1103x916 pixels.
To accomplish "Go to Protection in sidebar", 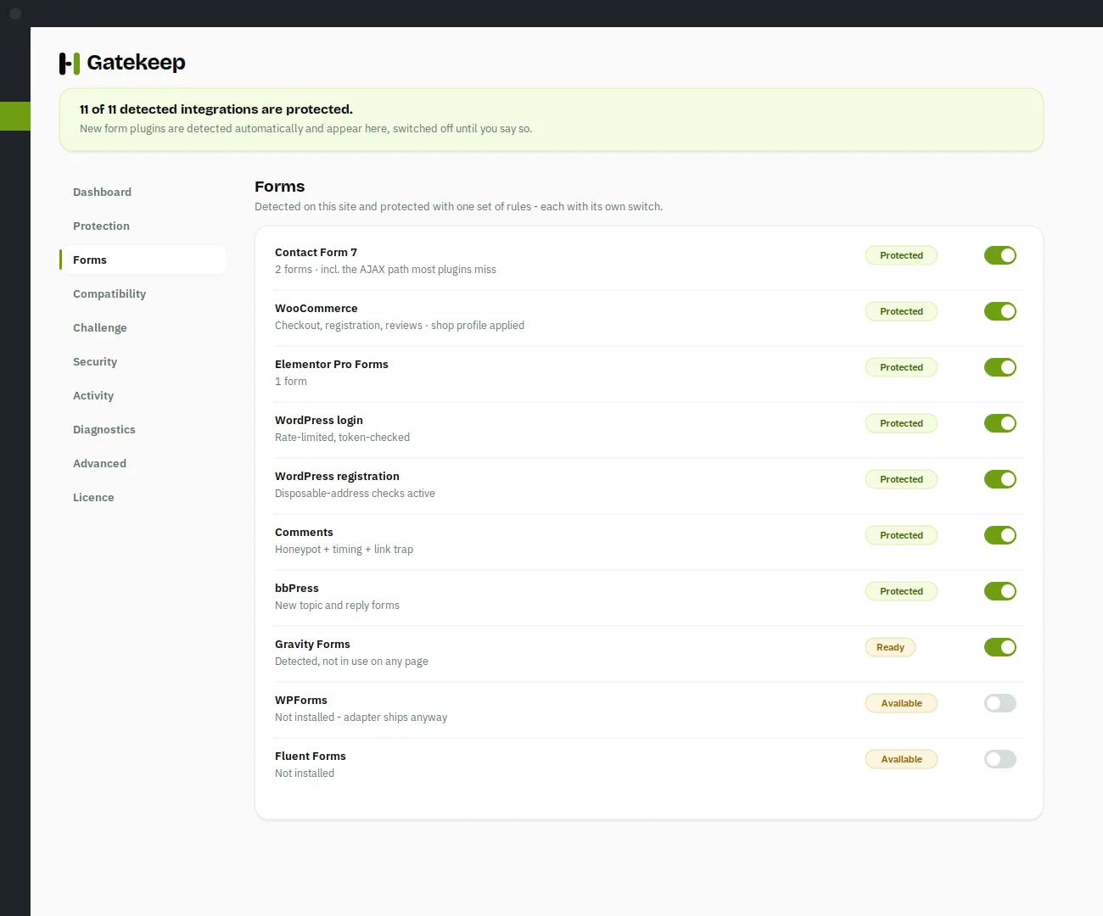I will [x=143, y=226].
